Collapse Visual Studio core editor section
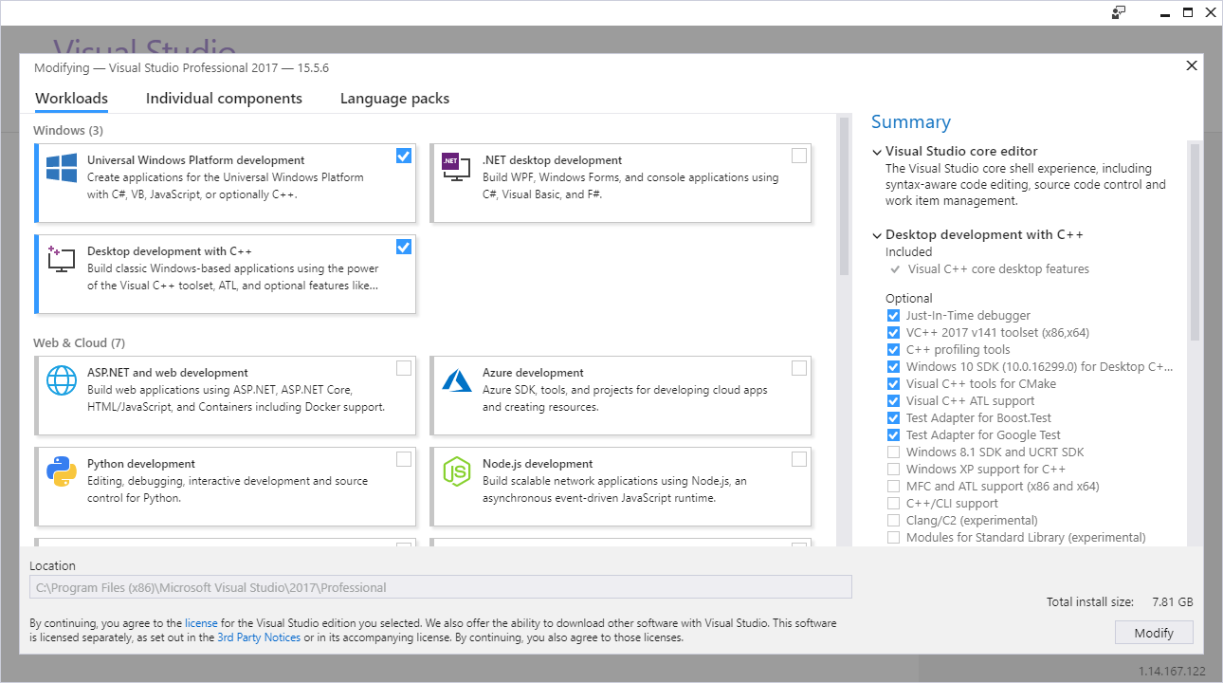 point(876,152)
